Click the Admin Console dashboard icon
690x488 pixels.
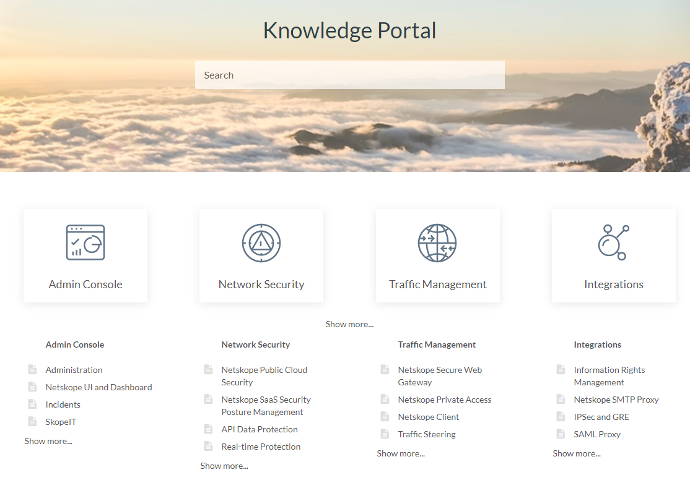click(85, 242)
